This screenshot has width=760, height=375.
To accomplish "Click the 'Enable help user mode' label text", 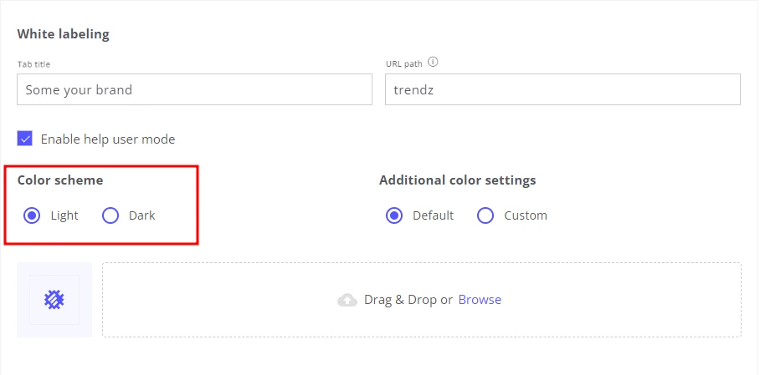I will point(108,139).
